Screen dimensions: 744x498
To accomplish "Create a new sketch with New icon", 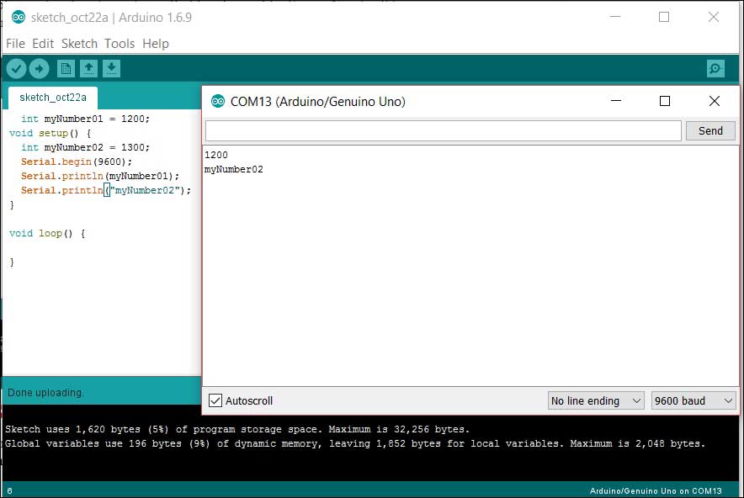I will click(66, 69).
